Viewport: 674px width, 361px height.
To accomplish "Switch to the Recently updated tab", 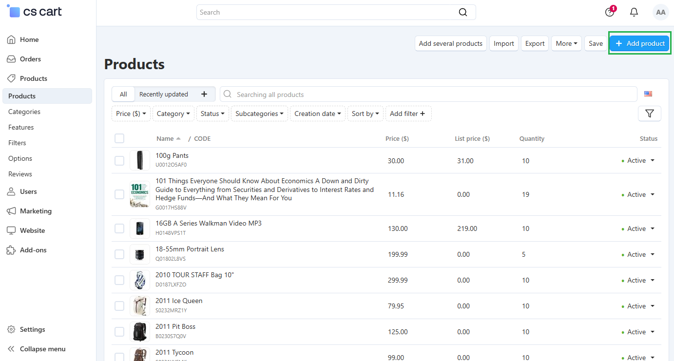I will click(164, 94).
